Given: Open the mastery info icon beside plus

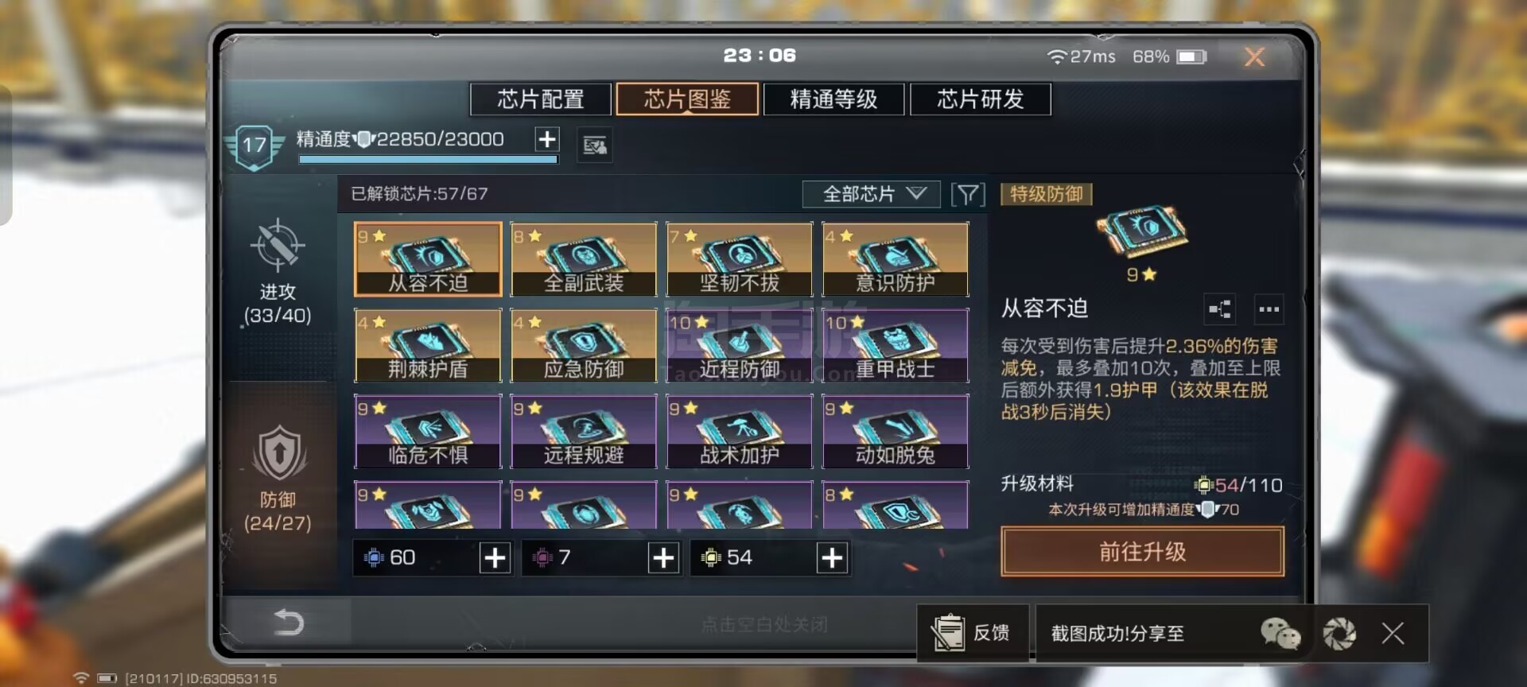Looking at the screenshot, I should point(594,146).
